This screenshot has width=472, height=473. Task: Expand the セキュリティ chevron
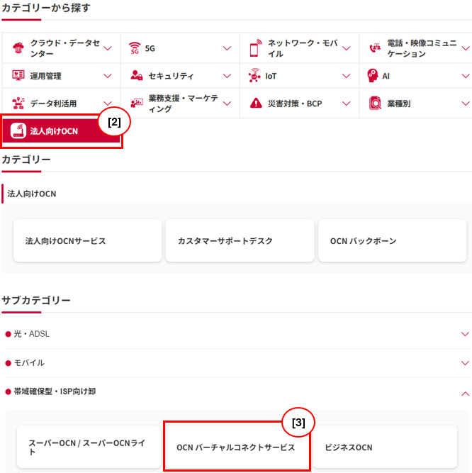[227, 76]
